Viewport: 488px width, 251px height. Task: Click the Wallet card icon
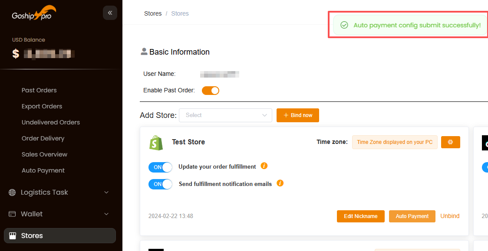12,214
